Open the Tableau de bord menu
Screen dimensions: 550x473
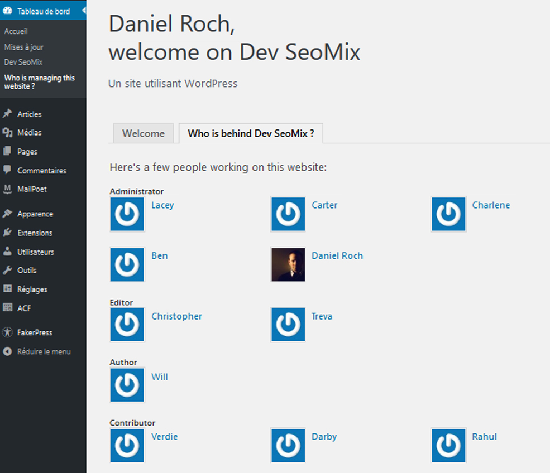point(43,11)
